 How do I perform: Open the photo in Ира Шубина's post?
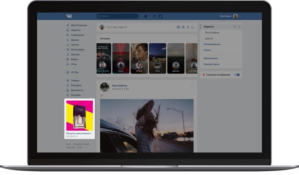(147, 126)
